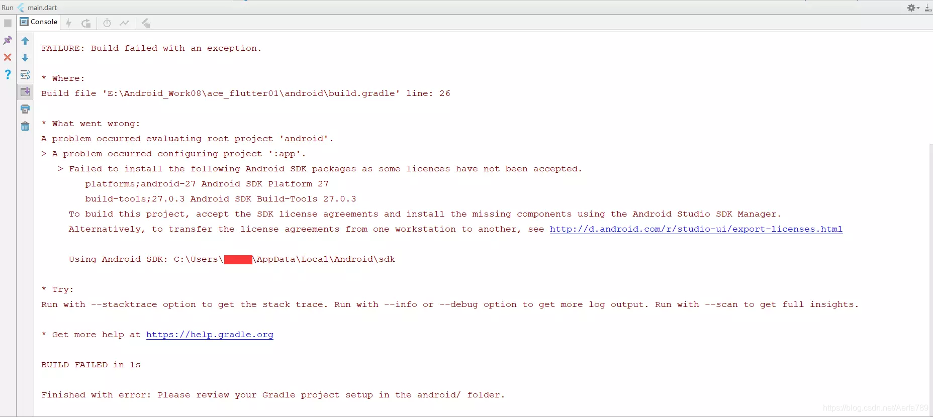Click the Flutter hot restart icon
This screenshot has height=417, width=933.
86,23
